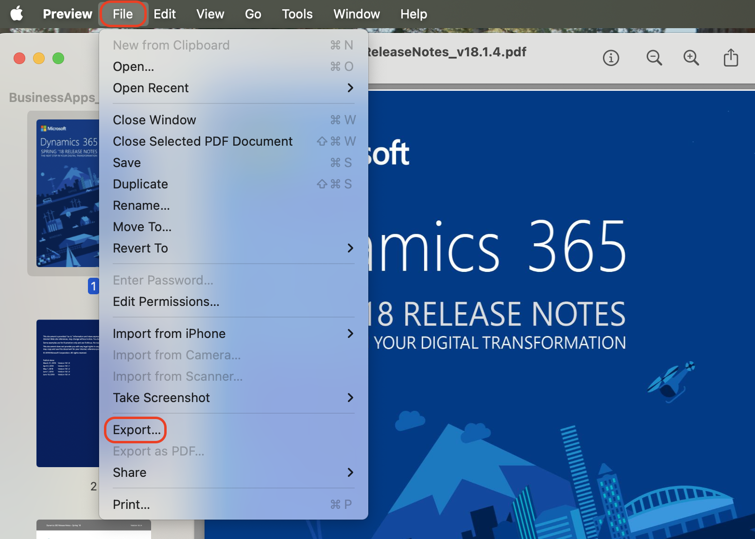Open the Apple menu
755x539 pixels.
tap(17, 14)
